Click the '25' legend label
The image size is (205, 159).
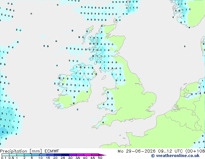click(63, 158)
